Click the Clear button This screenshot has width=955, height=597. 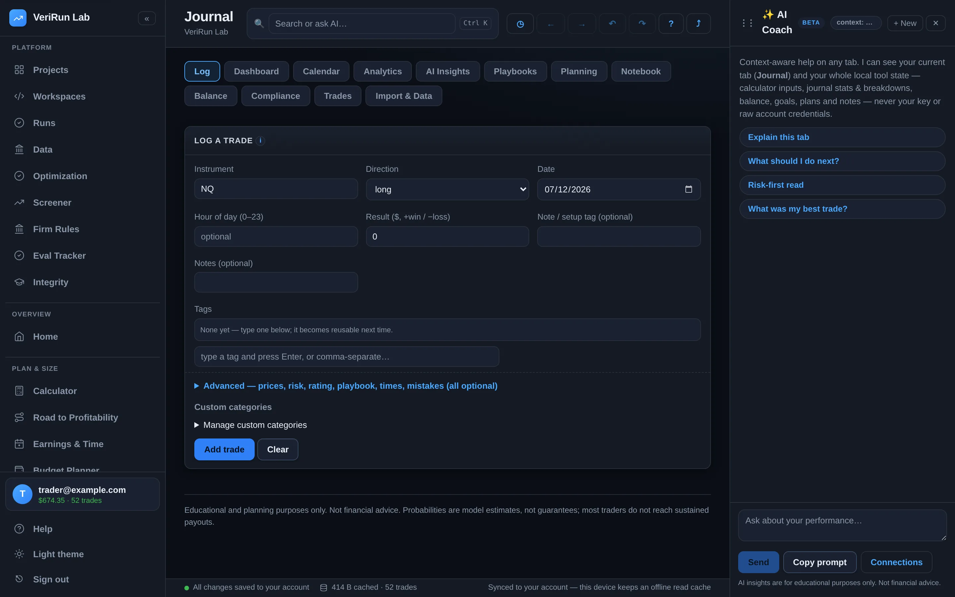278,449
